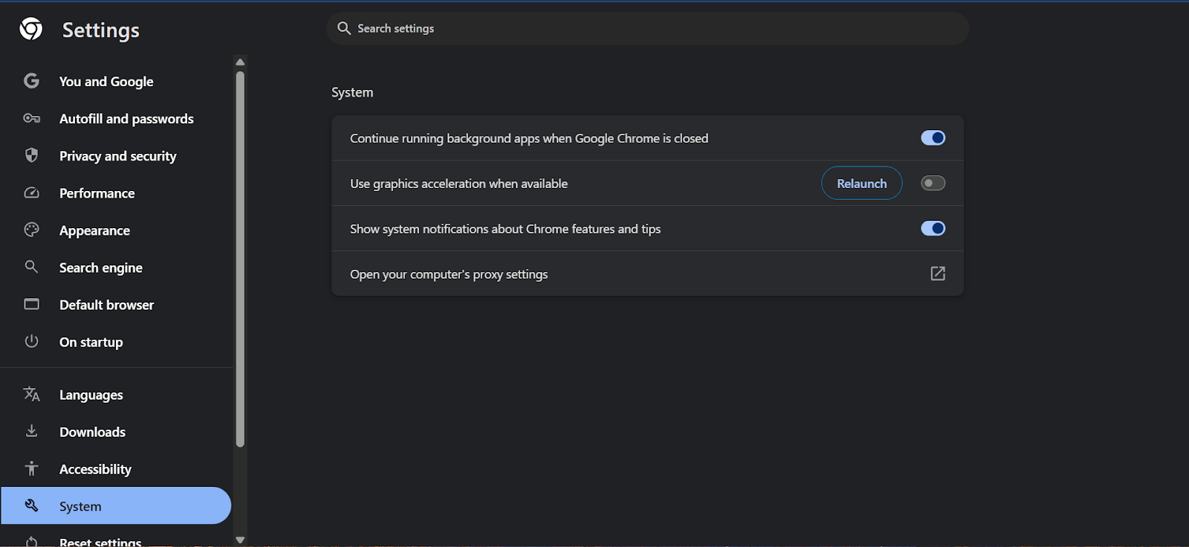Click 'Show system notifications about Chrome features' label
The image size is (1189, 547).
click(505, 229)
